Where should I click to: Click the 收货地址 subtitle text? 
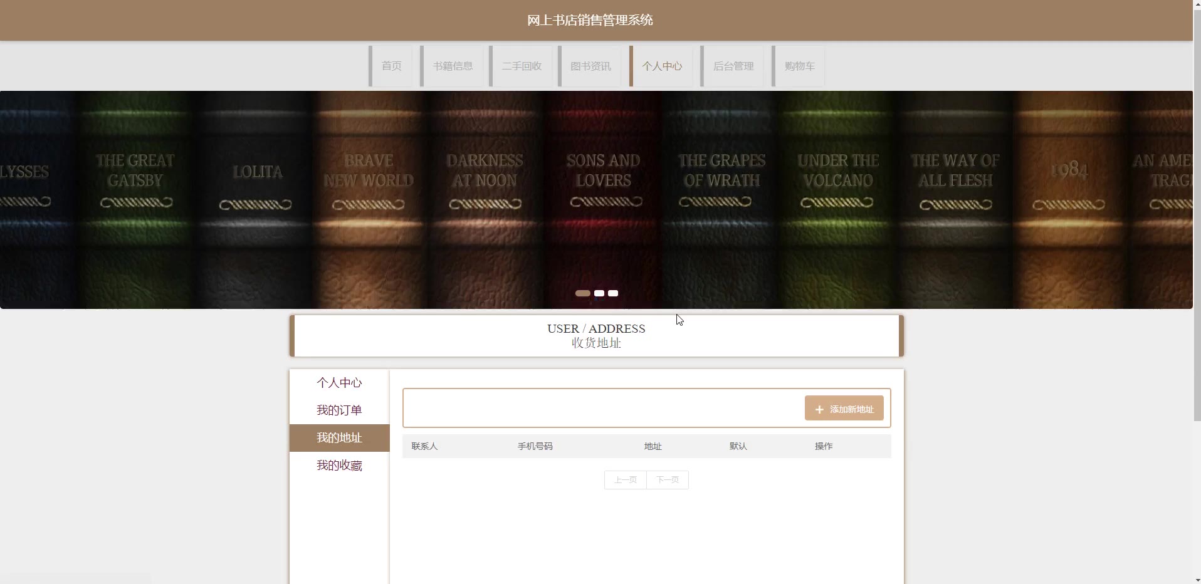(x=596, y=343)
